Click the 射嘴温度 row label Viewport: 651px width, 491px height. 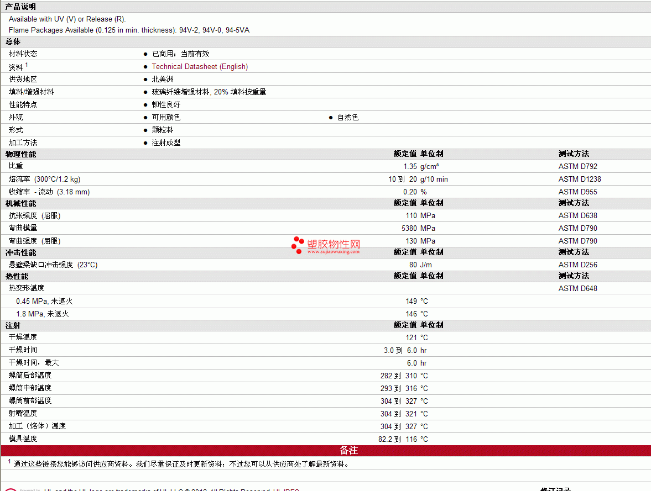tap(23, 414)
